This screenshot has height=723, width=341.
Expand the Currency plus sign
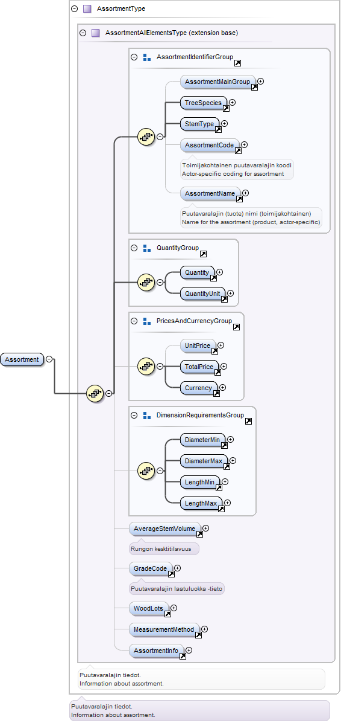pyautogui.click(x=223, y=388)
